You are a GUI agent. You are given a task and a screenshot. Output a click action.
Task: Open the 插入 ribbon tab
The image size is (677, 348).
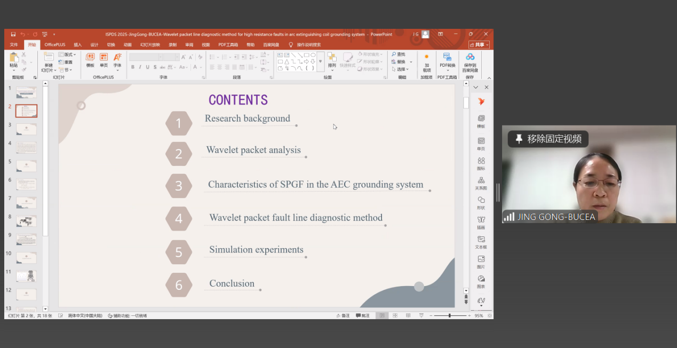coord(77,45)
